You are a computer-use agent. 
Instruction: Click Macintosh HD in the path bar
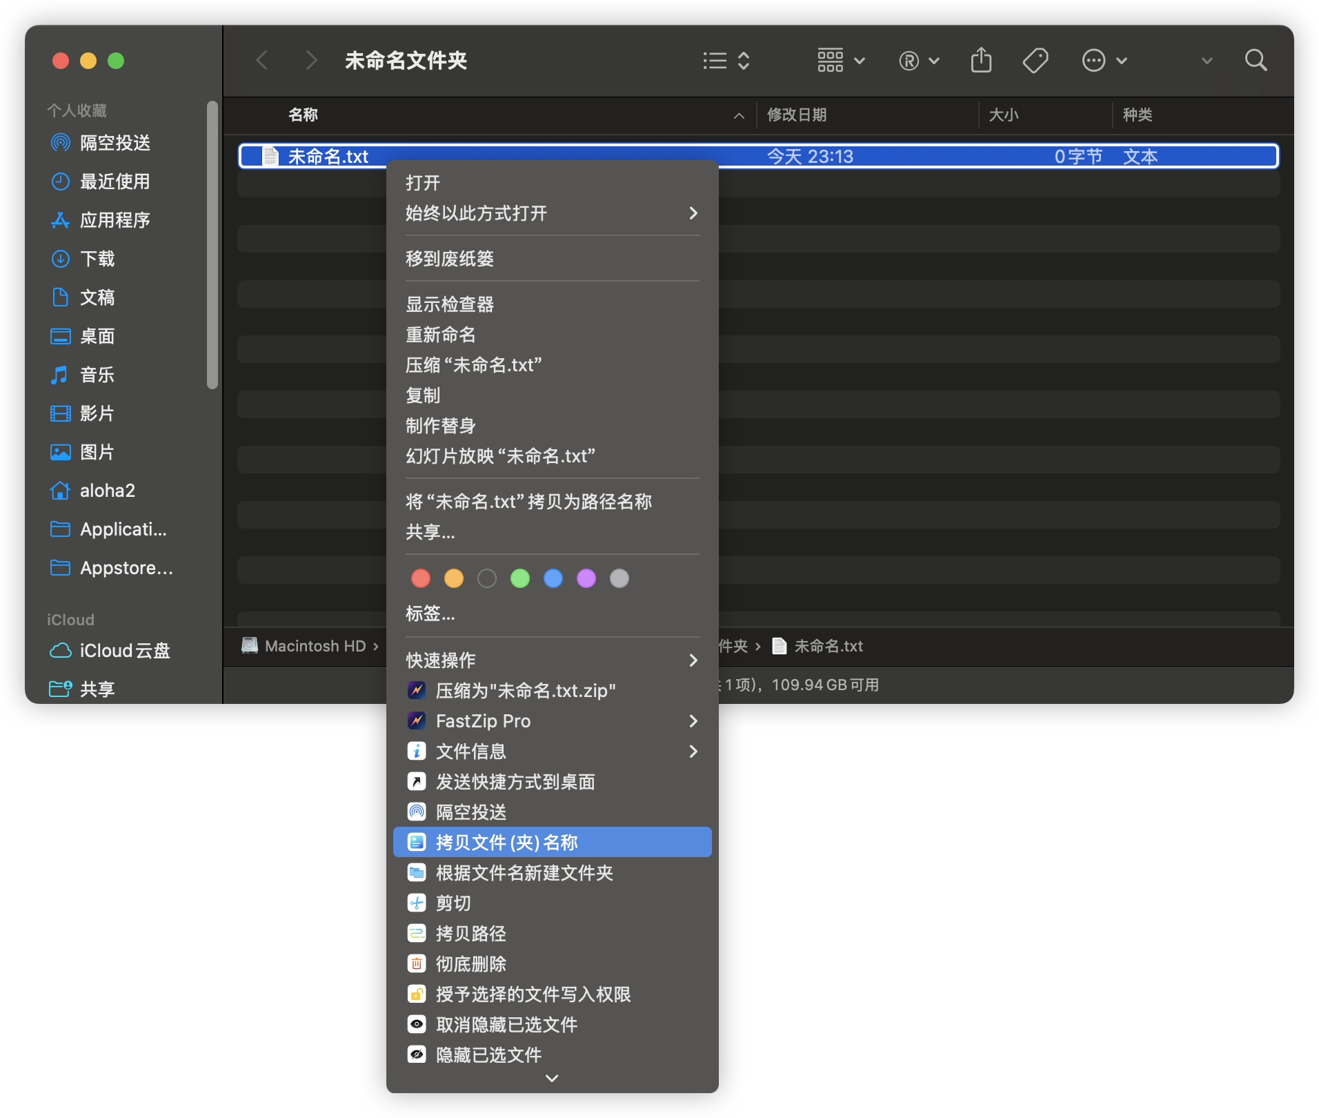(315, 646)
